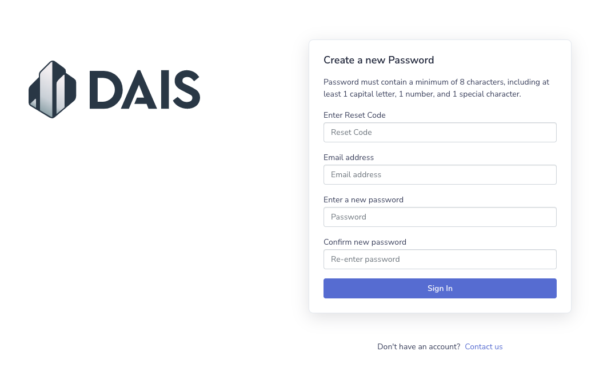Click the Email address field label

pyautogui.click(x=349, y=157)
